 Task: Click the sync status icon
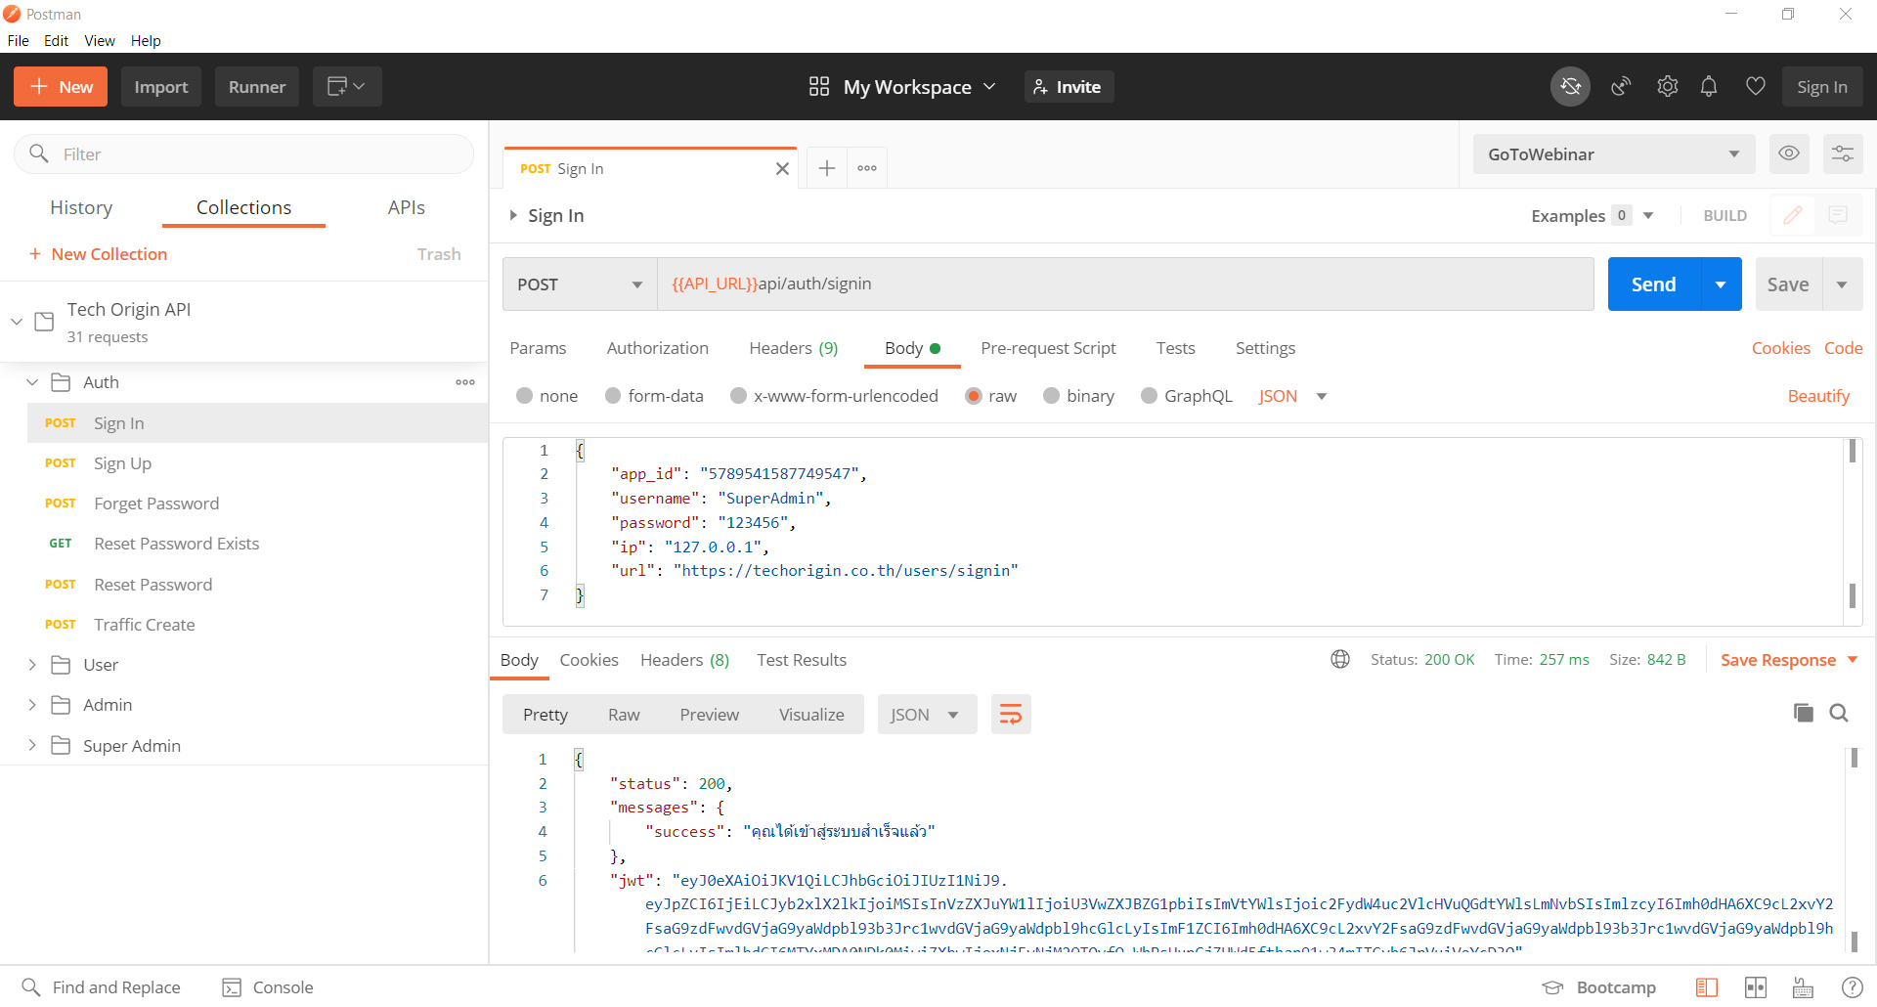click(x=1570, y=87)
